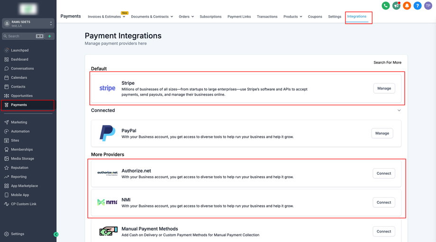
Task: Open the orange notifications bell
Action: [407, 6]
